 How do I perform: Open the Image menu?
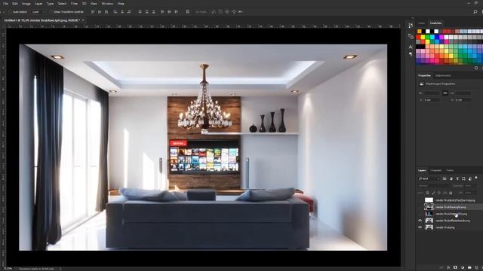click(x=26, y=4)
